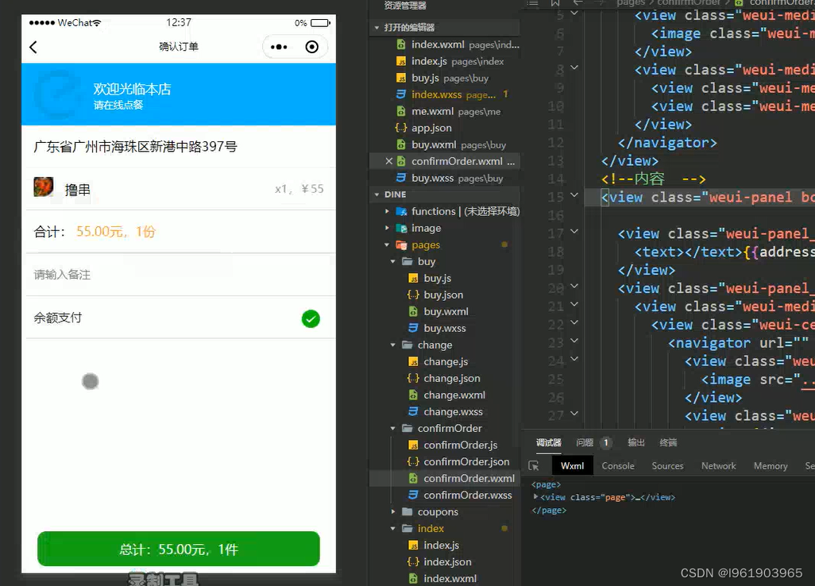Select the Console devtools tab

[x=618, y=466]
